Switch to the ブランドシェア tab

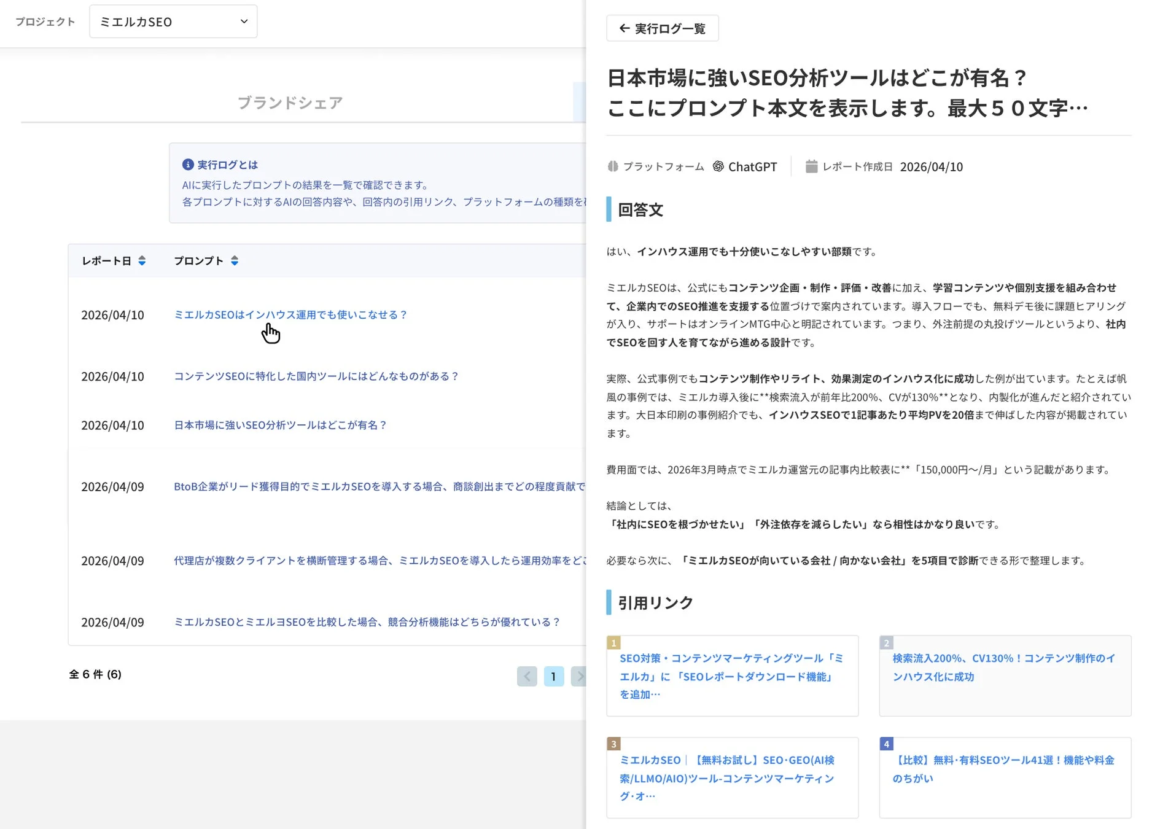coord(290,102)
